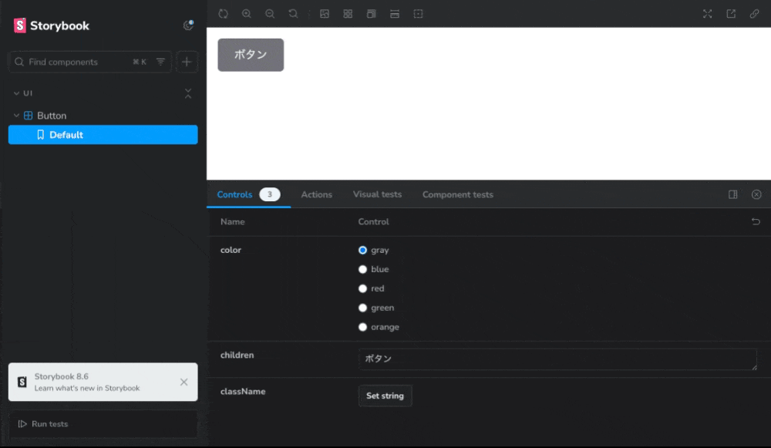771x448 pixels.
Task: Select the red color radio
Action: tap(363, 288)
